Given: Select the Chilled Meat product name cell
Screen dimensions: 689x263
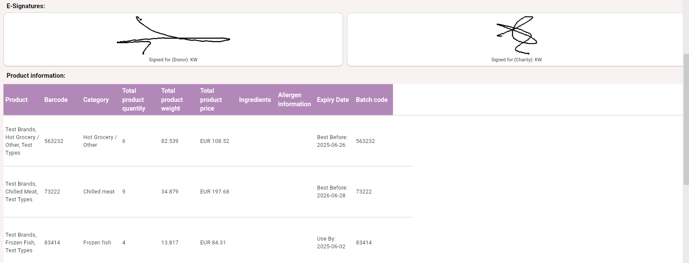Looking at the screenshot, I should click(22, 192).
